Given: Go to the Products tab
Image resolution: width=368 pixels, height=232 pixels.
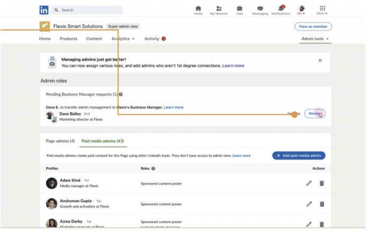Looking at the screenshot, I should 68,39.
